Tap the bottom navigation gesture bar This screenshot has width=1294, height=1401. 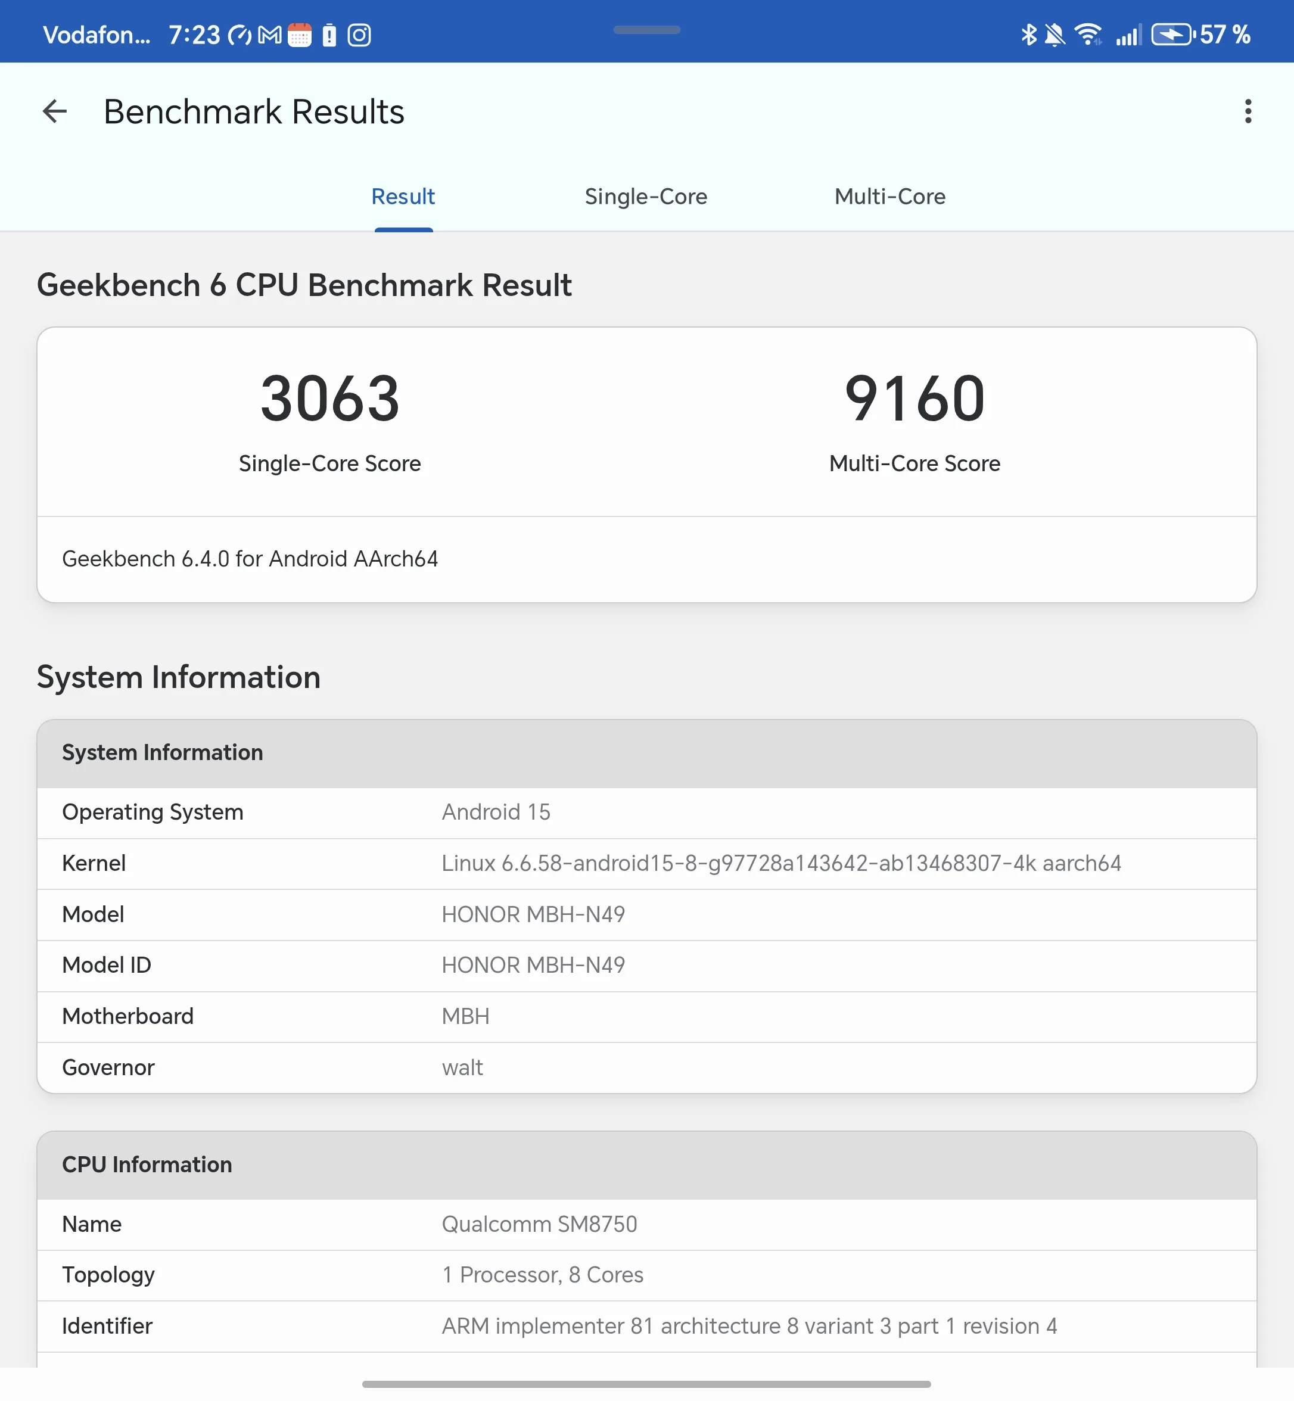point(646,1384)
